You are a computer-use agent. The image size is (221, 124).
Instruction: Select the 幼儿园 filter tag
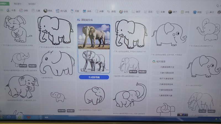(61, 11)
